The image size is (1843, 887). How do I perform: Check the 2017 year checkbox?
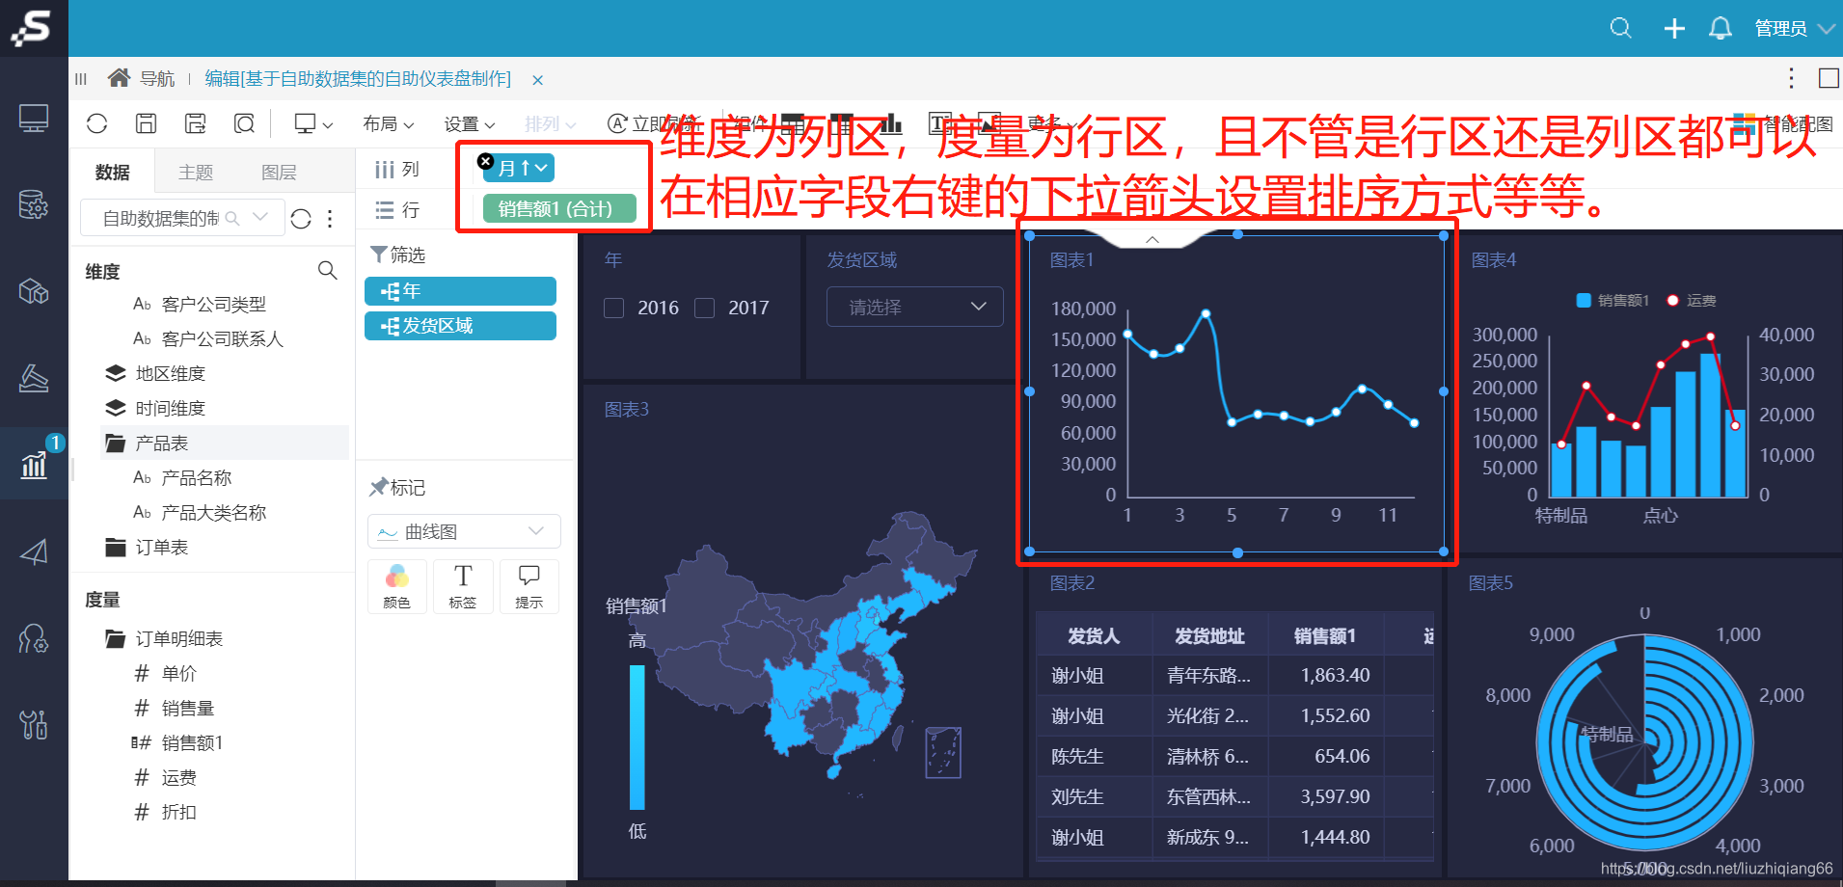tap(704, 308)
